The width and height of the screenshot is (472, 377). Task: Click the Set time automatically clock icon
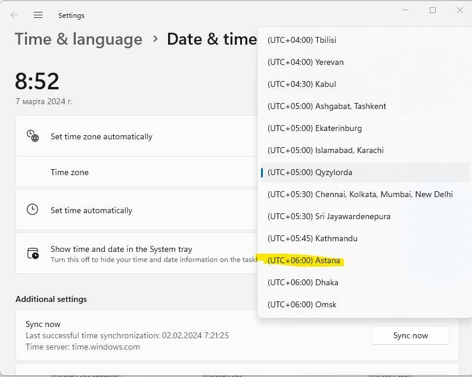coord(32,210)
